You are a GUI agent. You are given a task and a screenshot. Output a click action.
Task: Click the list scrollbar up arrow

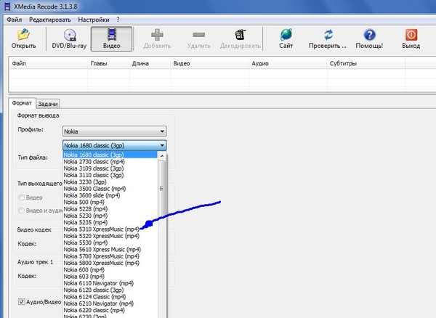click(x=161, y=156)
